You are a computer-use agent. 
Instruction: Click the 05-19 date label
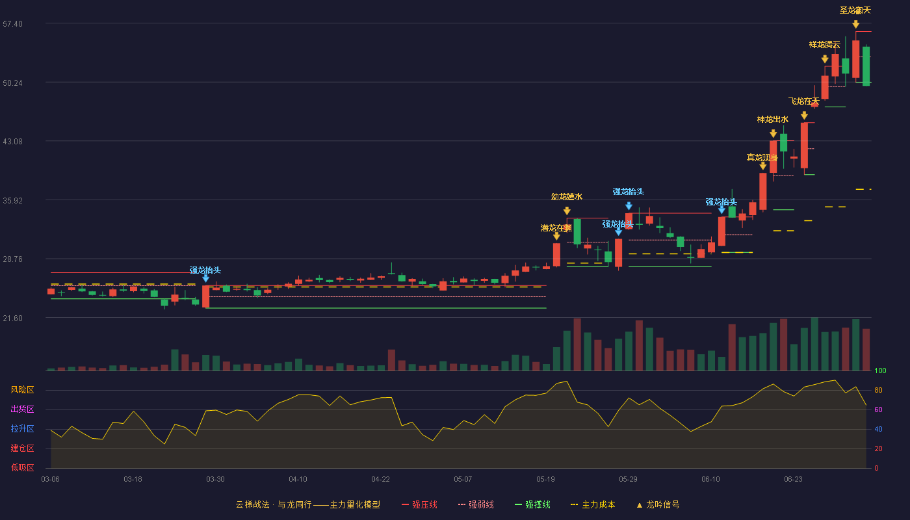pyautogui.click(x=545, y=479)
